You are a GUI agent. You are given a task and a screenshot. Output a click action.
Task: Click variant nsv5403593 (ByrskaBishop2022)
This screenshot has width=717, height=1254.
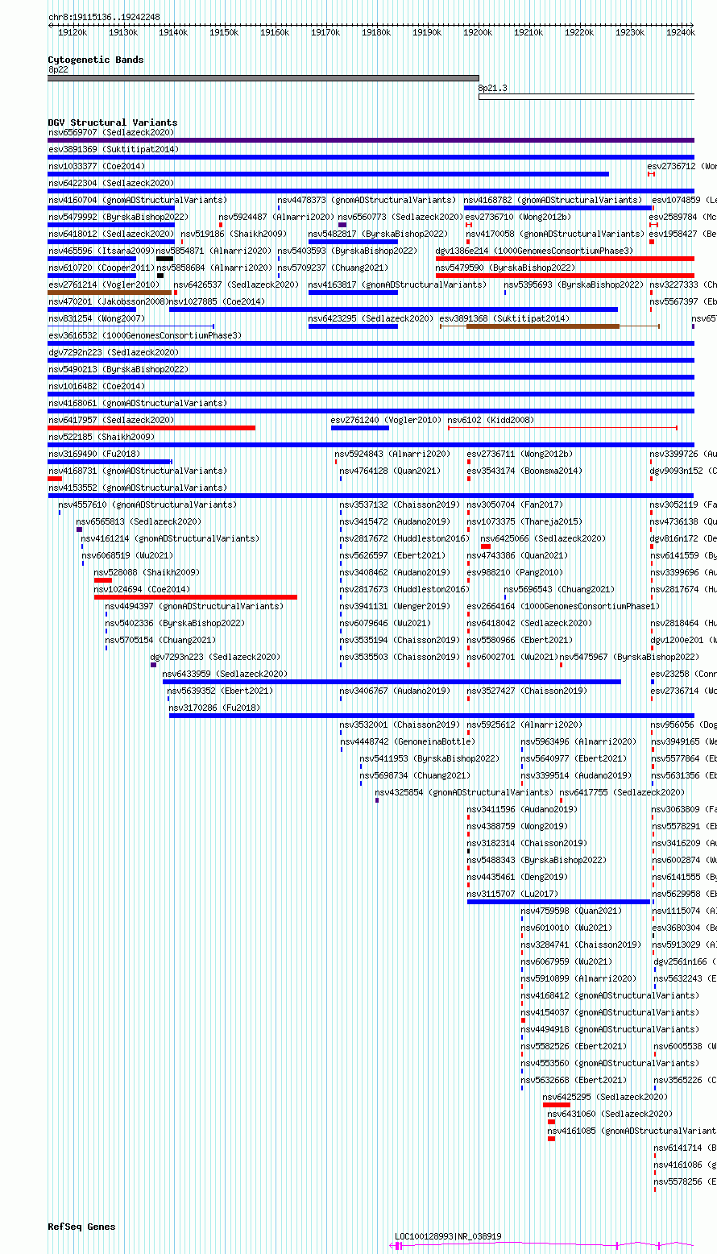pos(347,251)
